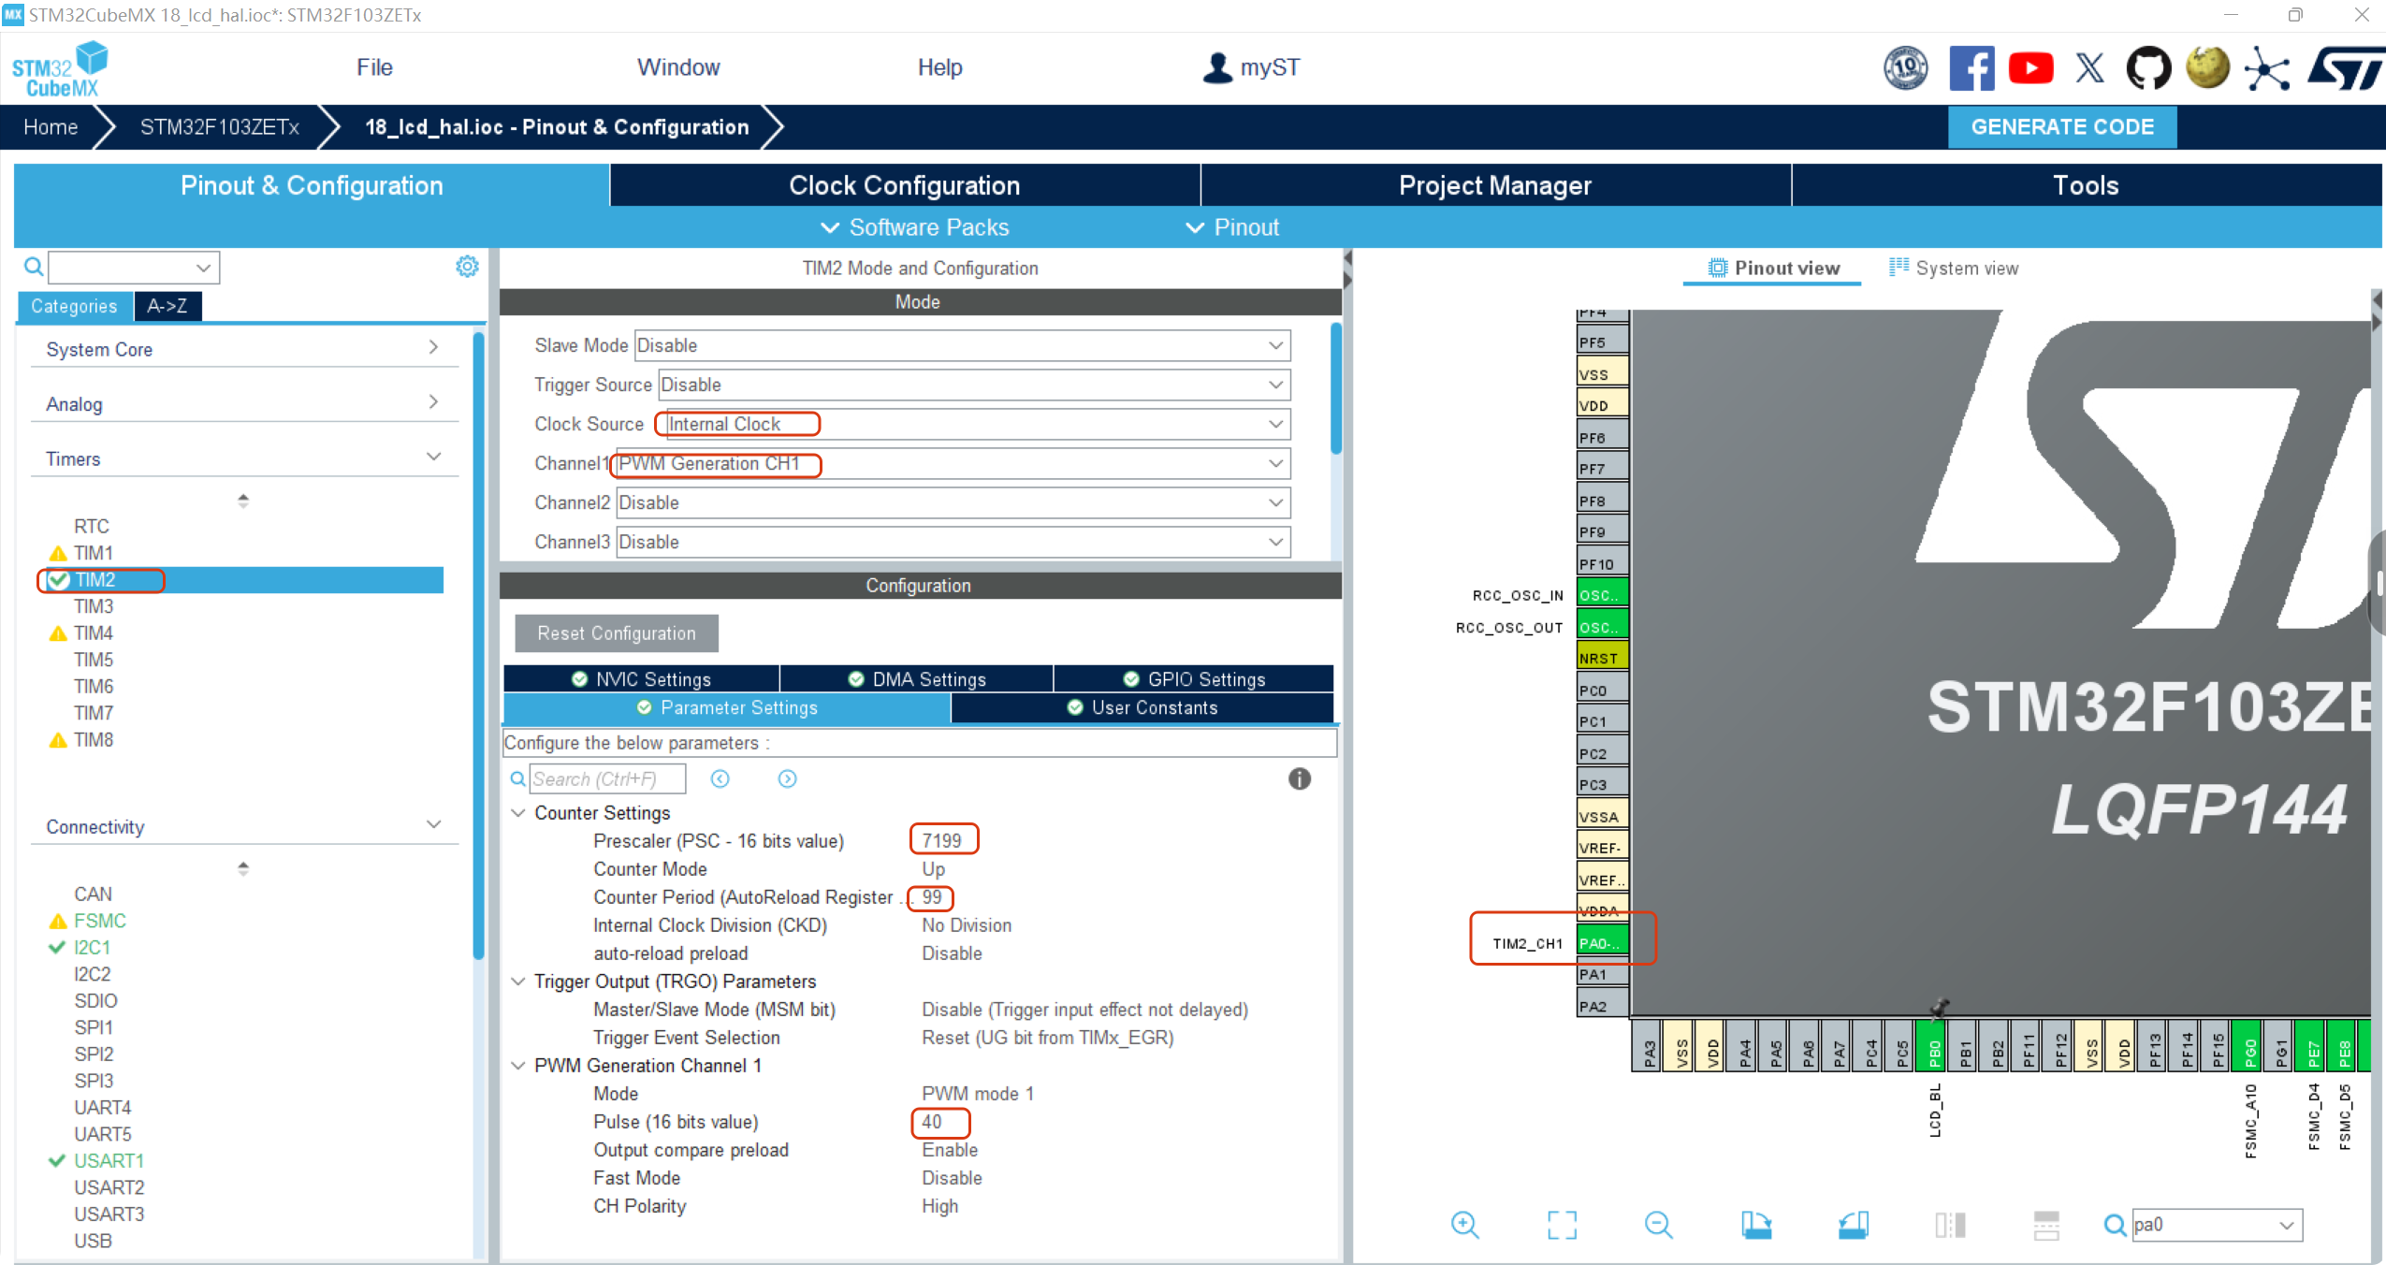Open the GitHub icon in the header
This screenshot has height=1265, width=2386.
click(x=2148, y=68)
